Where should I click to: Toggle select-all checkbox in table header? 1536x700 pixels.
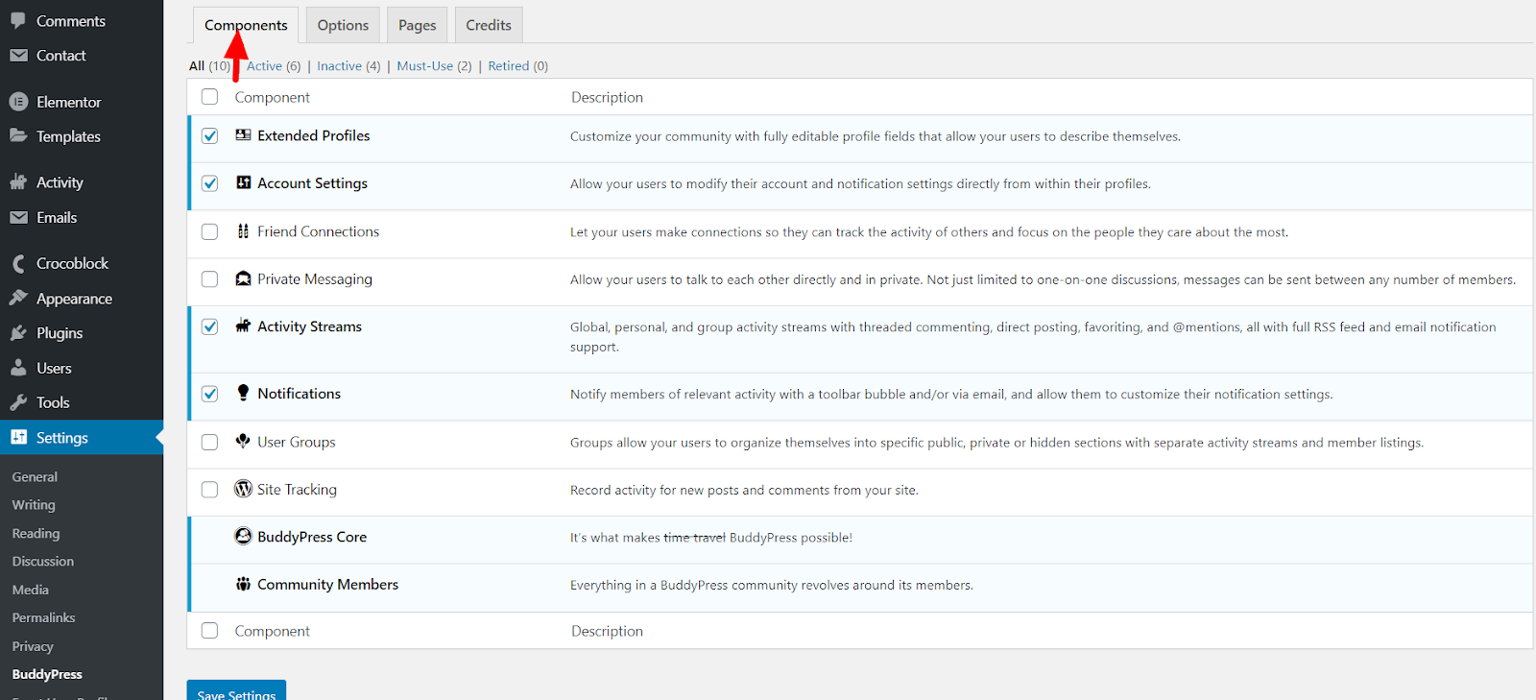coord(209,97)
